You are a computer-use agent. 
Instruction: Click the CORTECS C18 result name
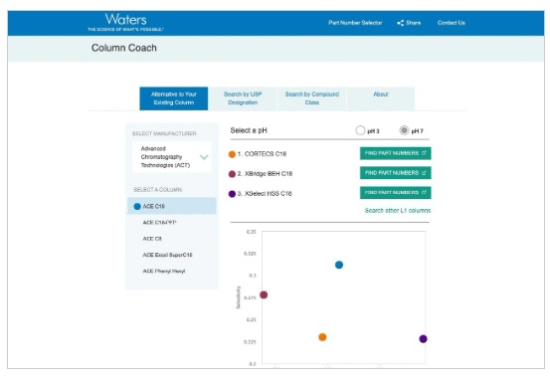(x=266, y=154)
